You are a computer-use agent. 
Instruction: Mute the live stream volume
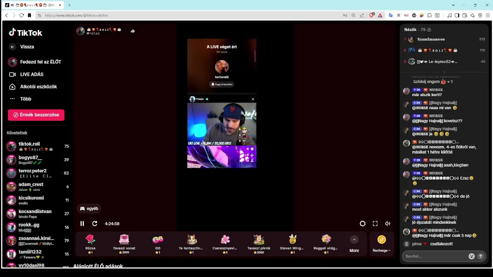[x=387, y=224]
